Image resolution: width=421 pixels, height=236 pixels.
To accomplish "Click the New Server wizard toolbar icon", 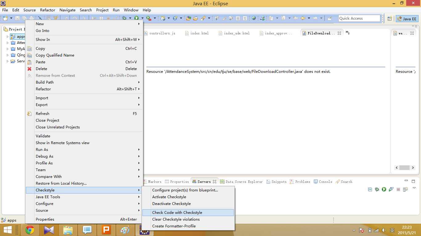I will click(163, 18).
